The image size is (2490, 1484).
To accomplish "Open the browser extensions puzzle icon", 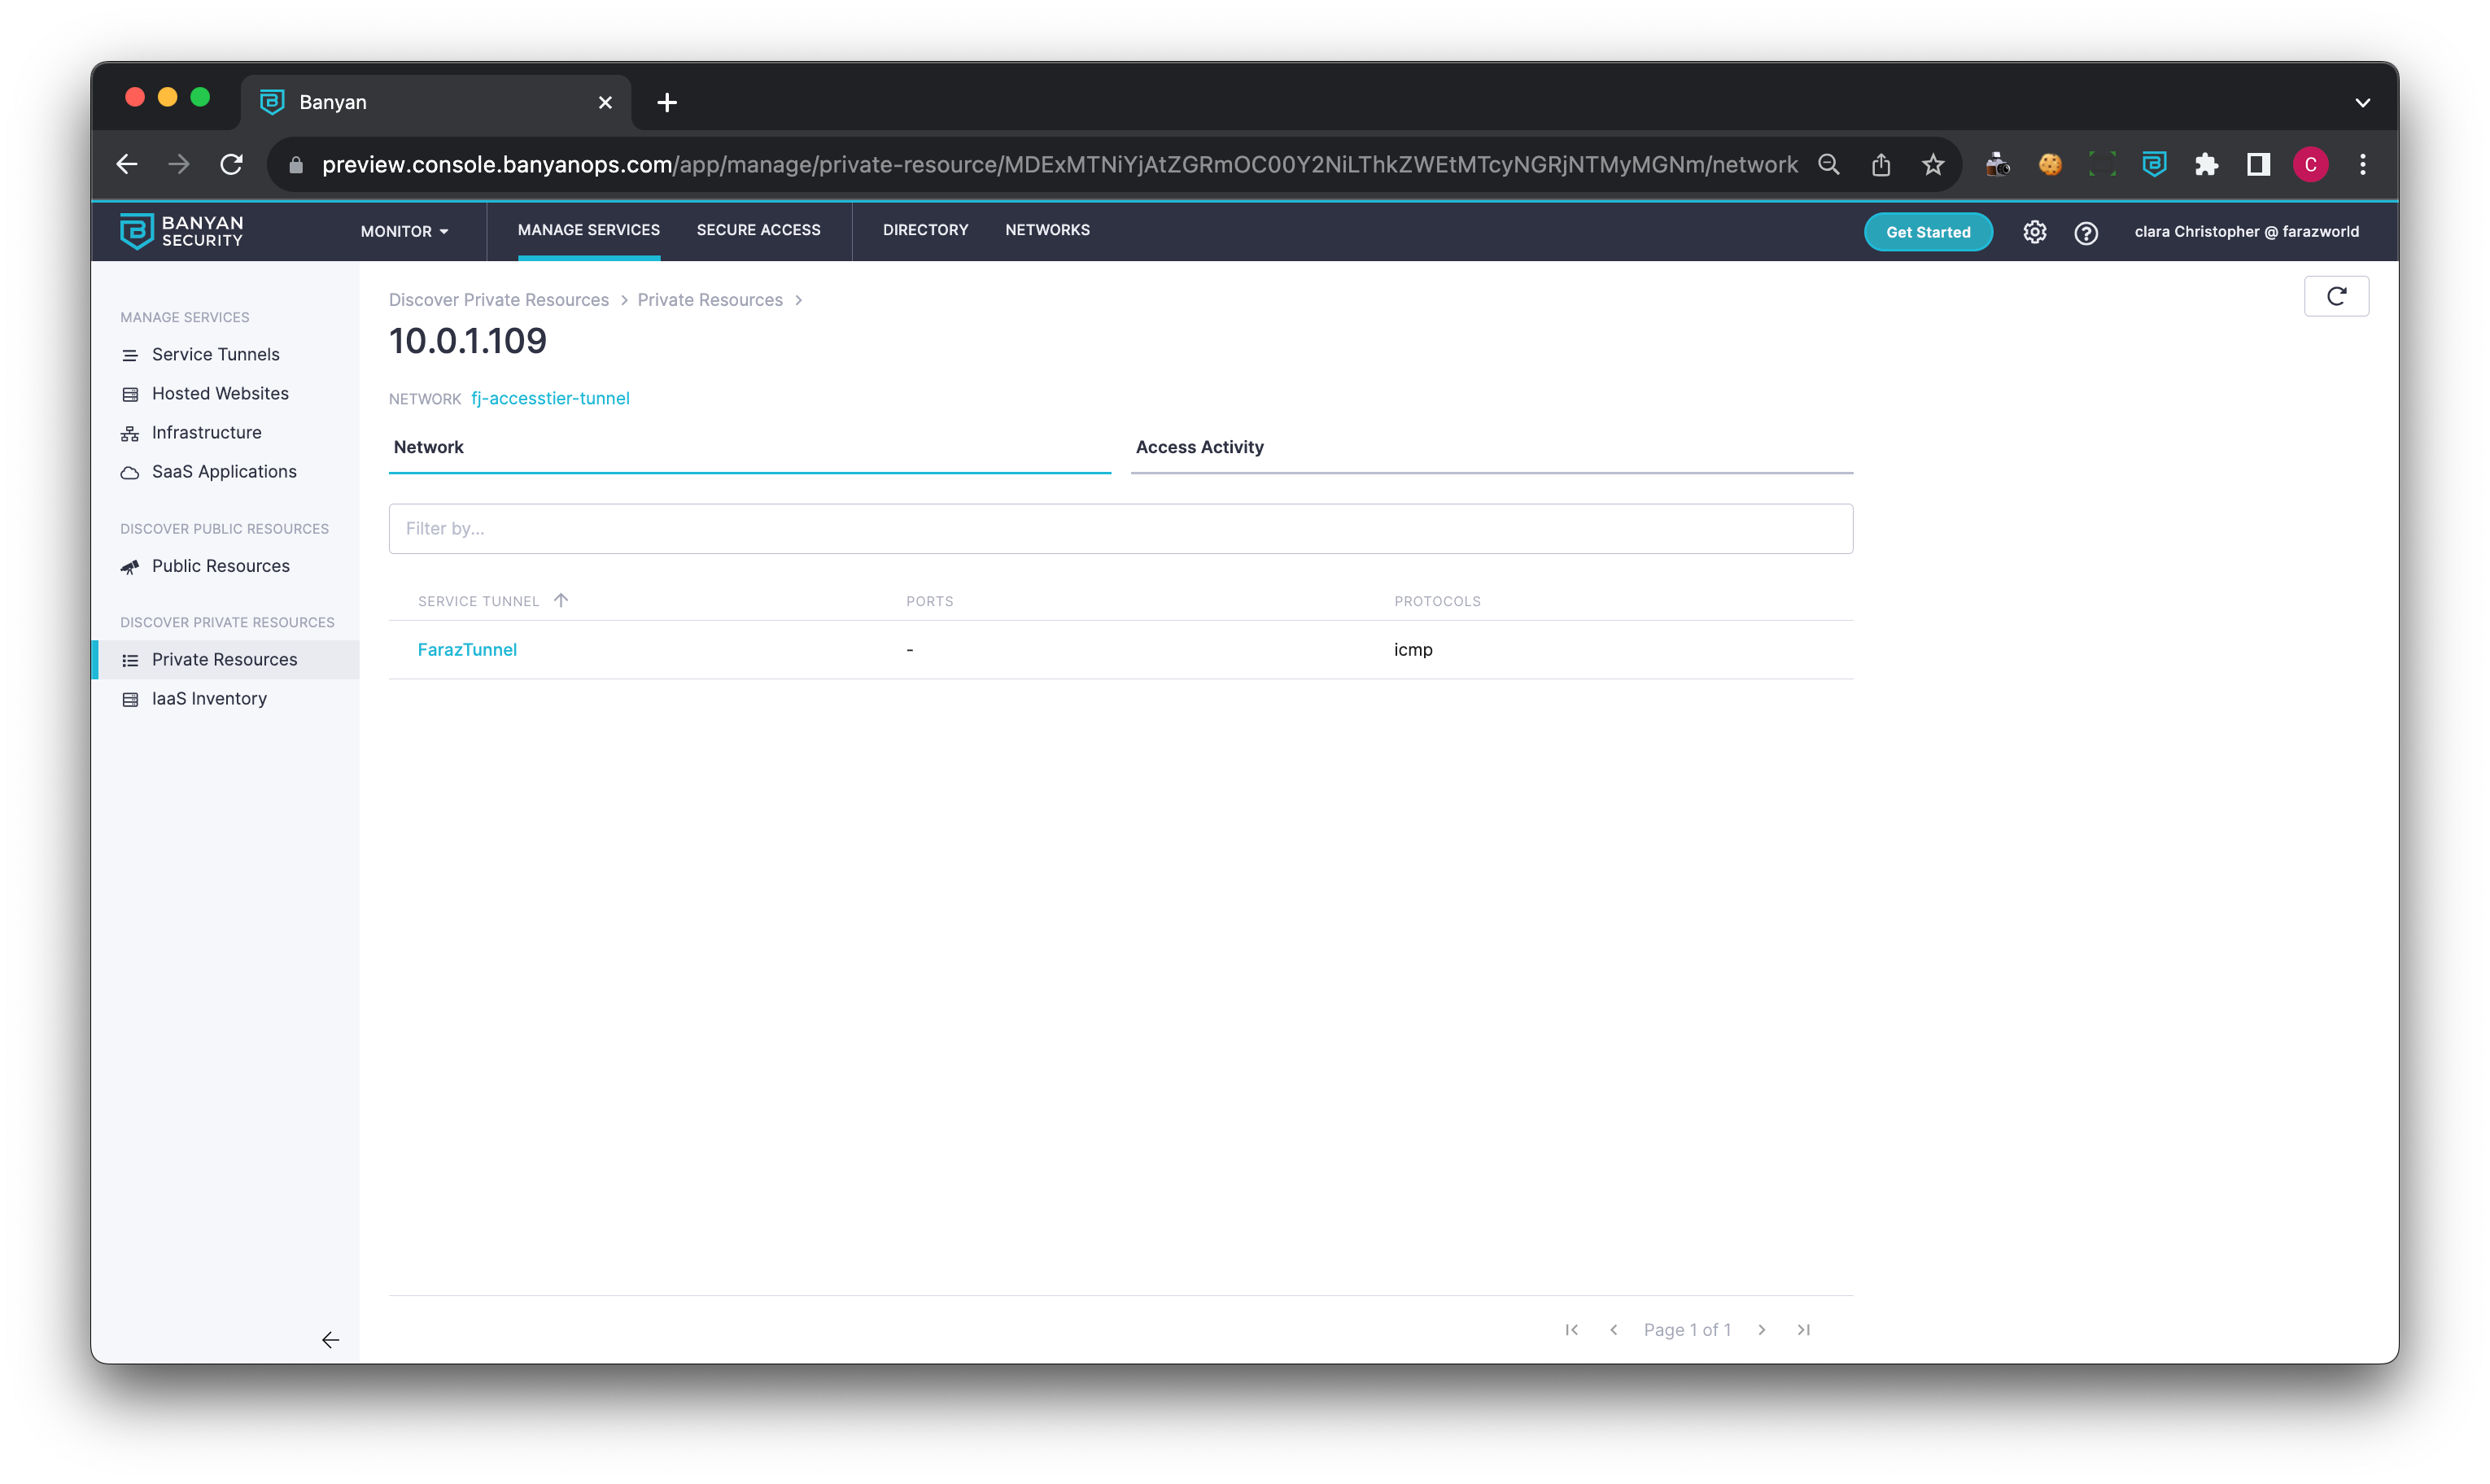I will pos(2206,164).
